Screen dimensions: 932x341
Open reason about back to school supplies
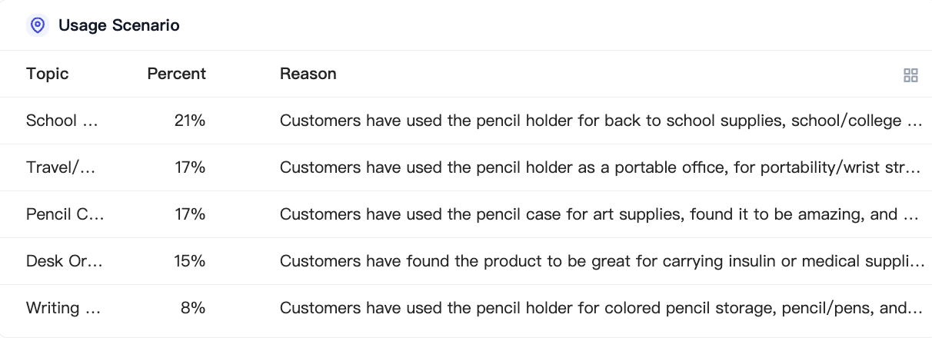tap(601, 121)
